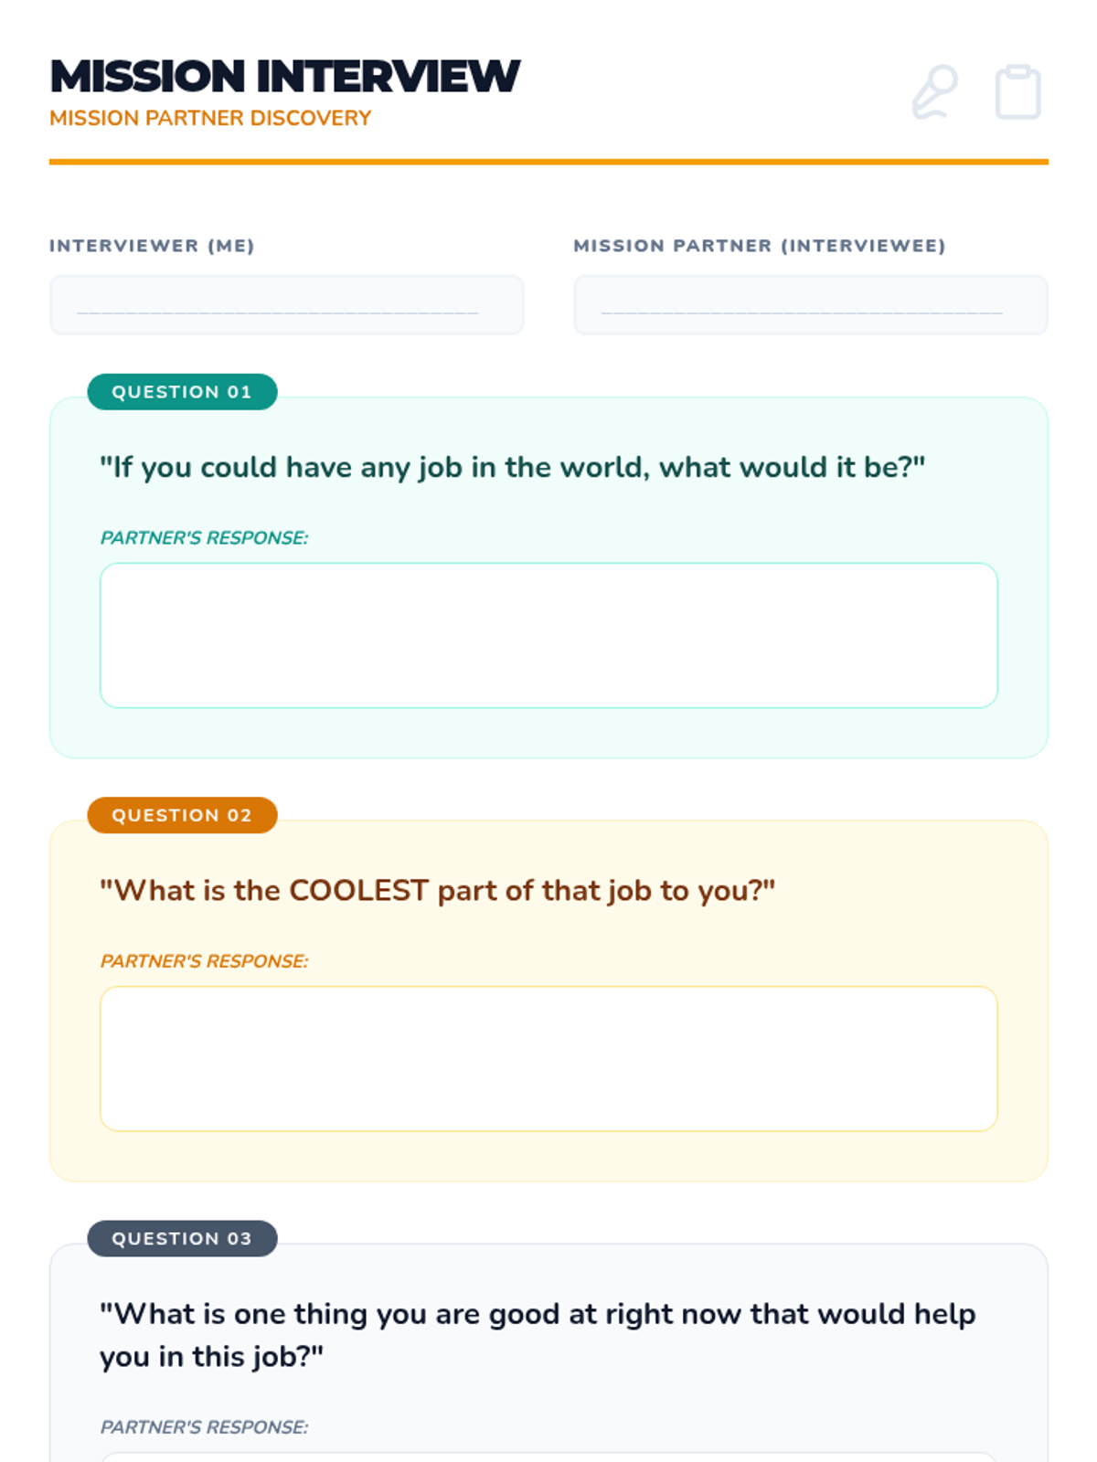Click the Mission Partner Discovery subtitle
Viewport: 1097px width, 1462px height.
click(x=210, y=118)
